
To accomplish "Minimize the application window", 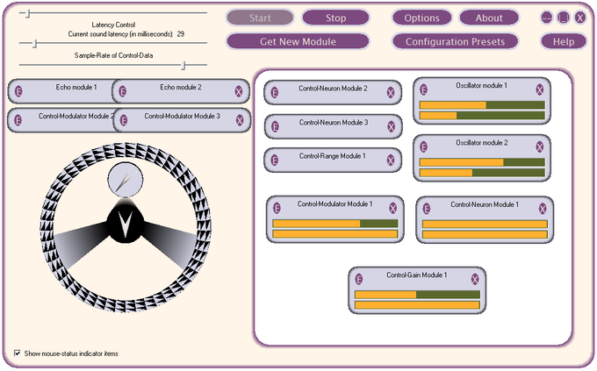I will 547,18.
